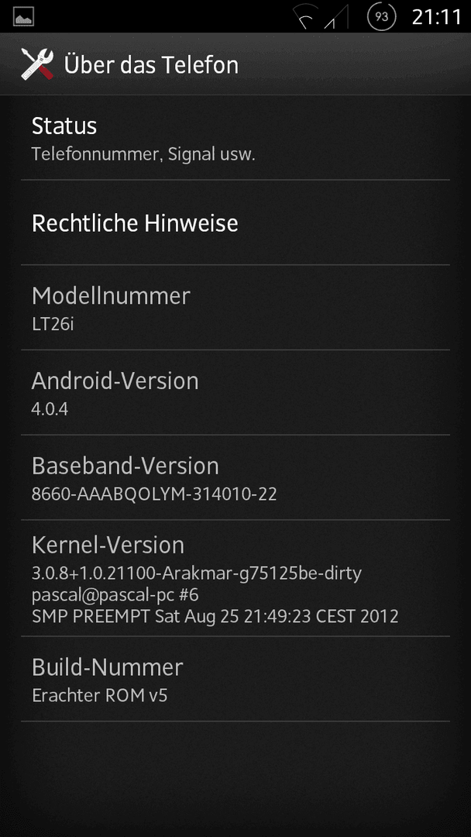Image resolution: width=471 pixels, height=837 pixels.
Task: Tap the mobile network signal icon
Action: coord(335,17)
